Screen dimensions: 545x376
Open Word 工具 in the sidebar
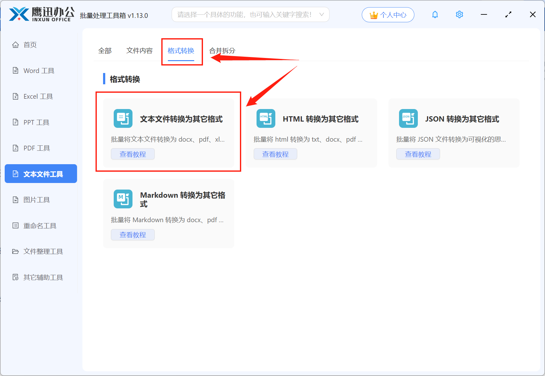39,71
